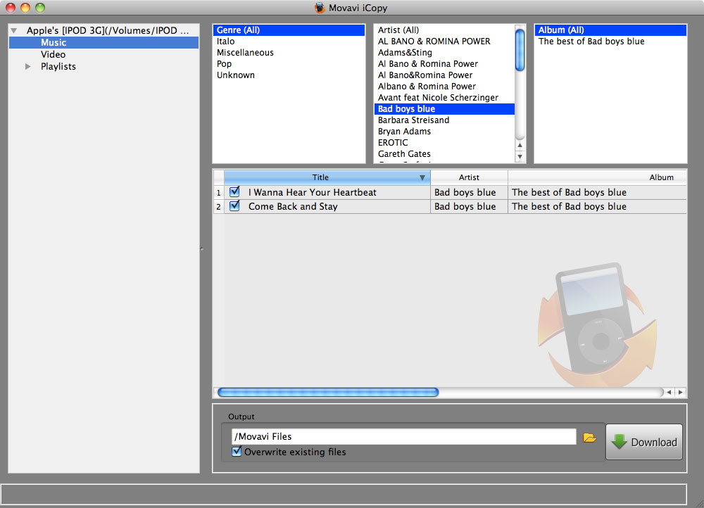Select the Unknown genre
The image size is (704, 508).
coord(289,75)
